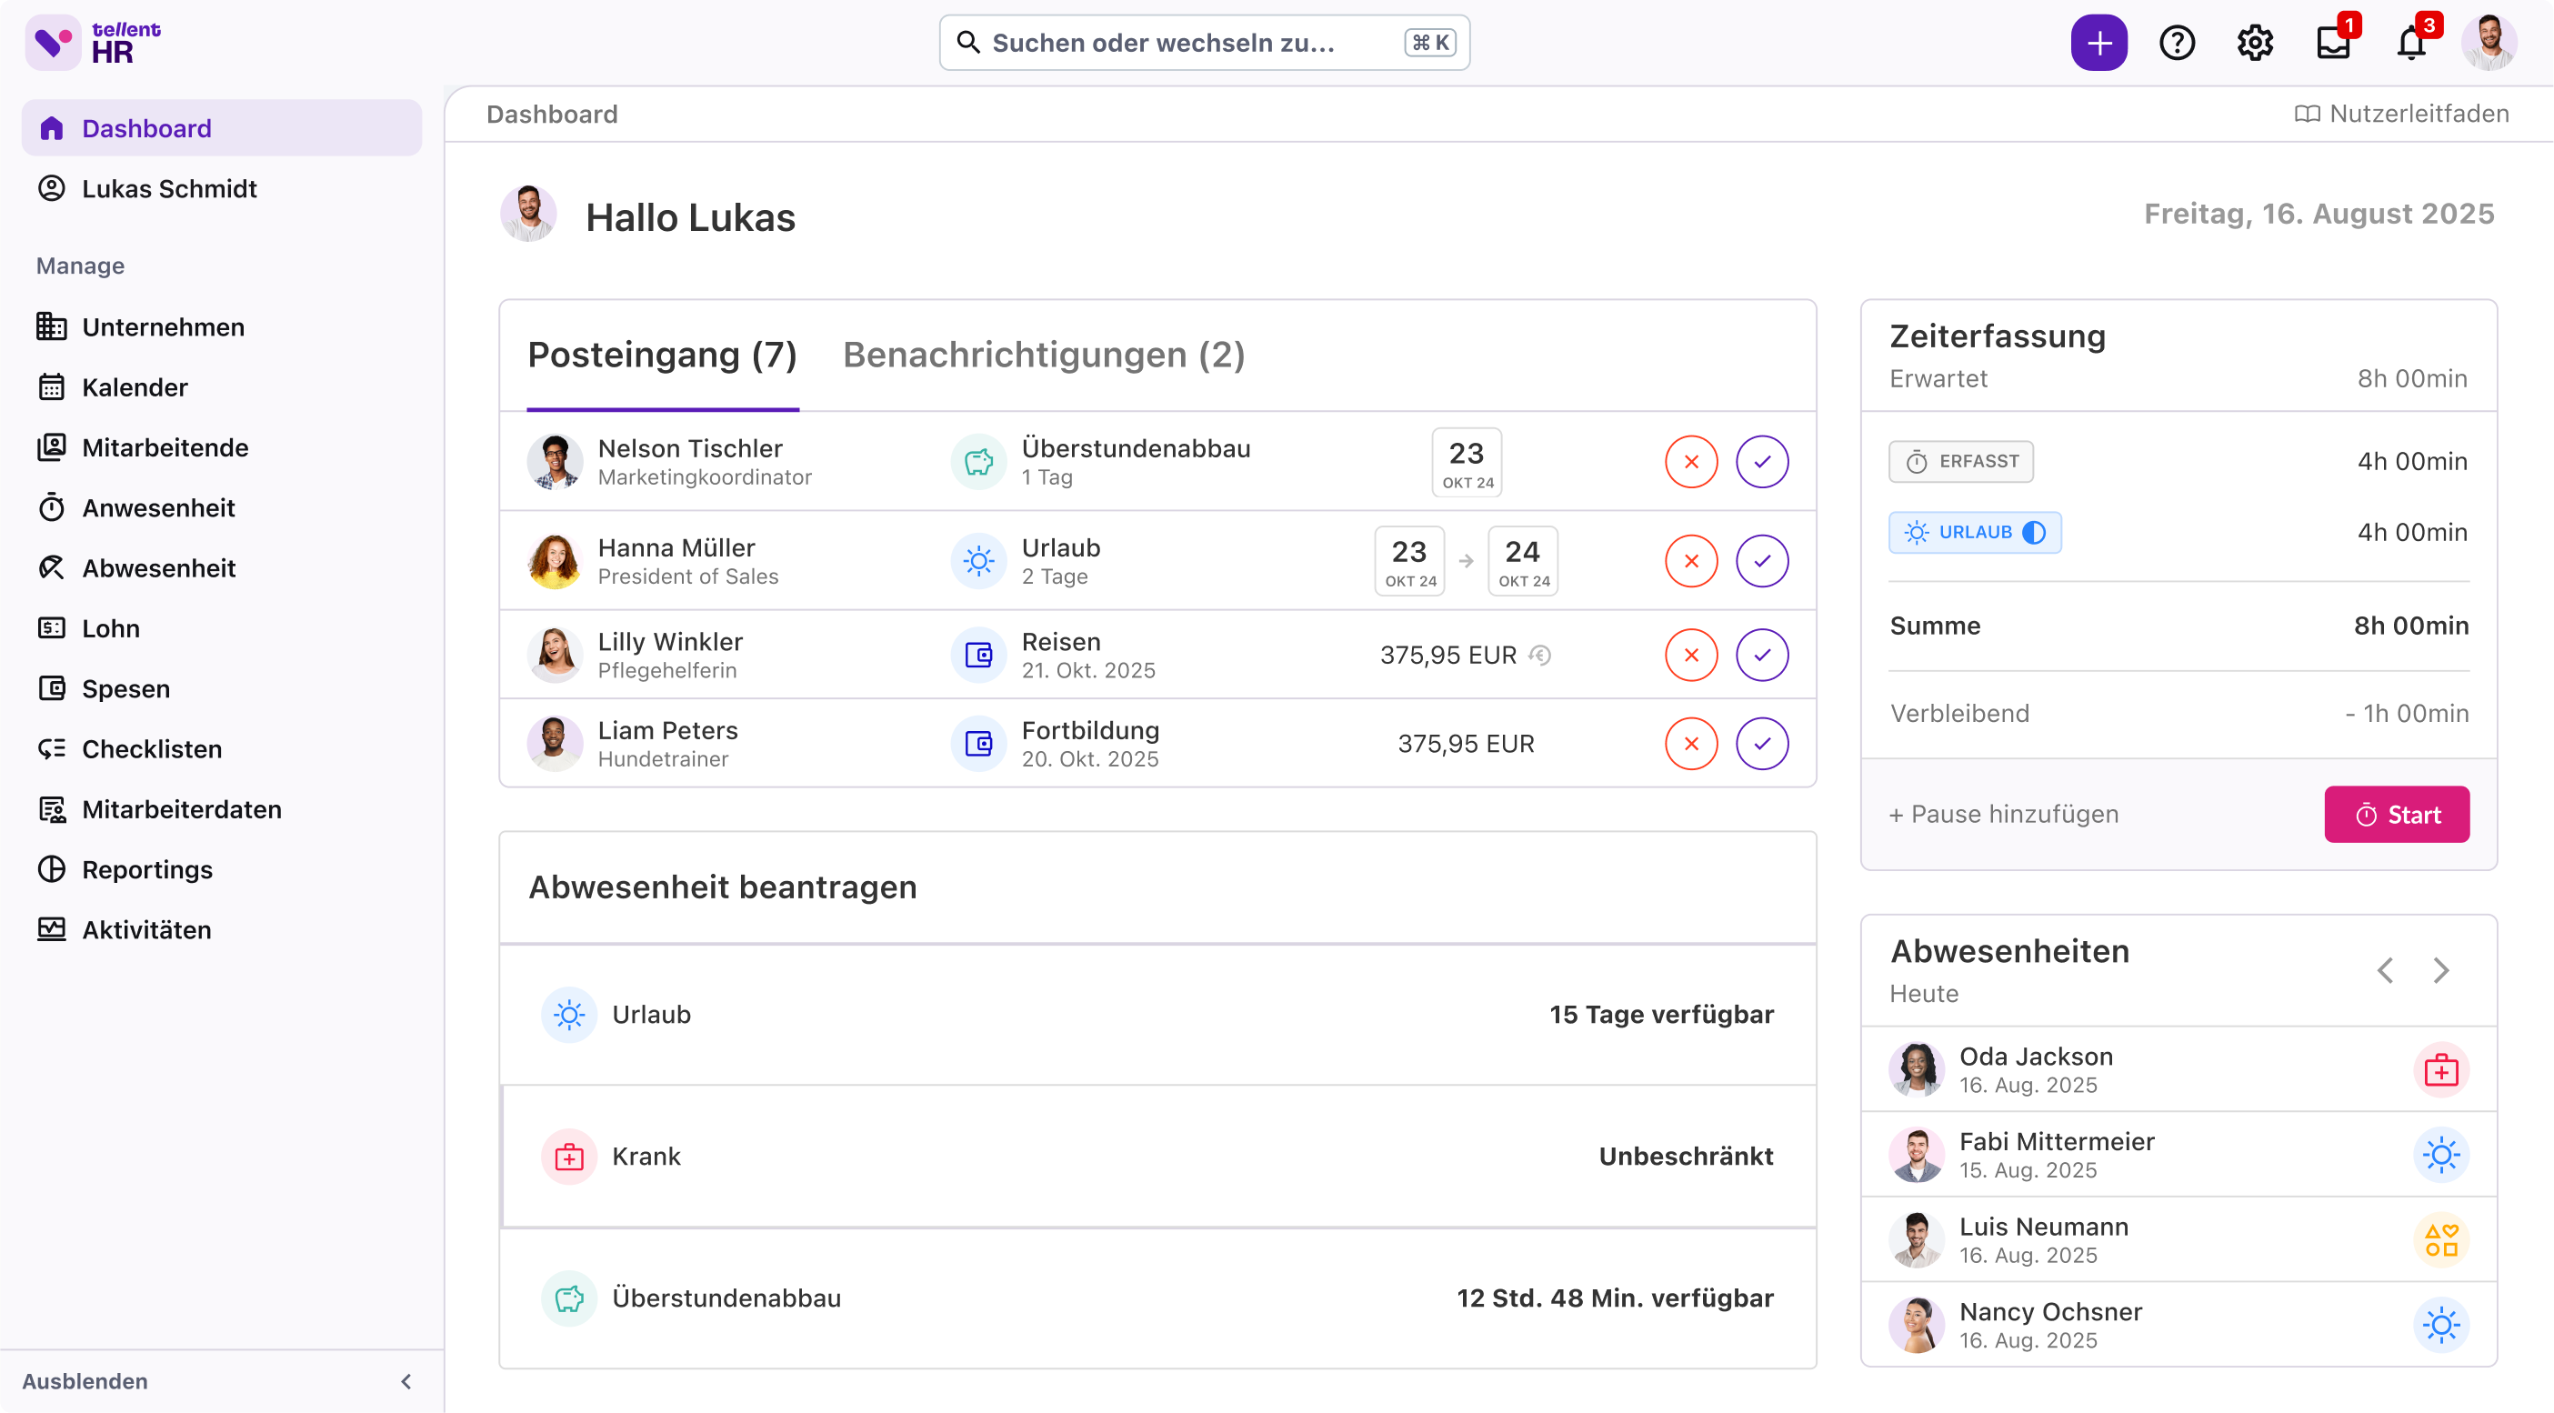
Task: Show previous day in Abwesenheiten panel
Action: tap(2386, 970)
